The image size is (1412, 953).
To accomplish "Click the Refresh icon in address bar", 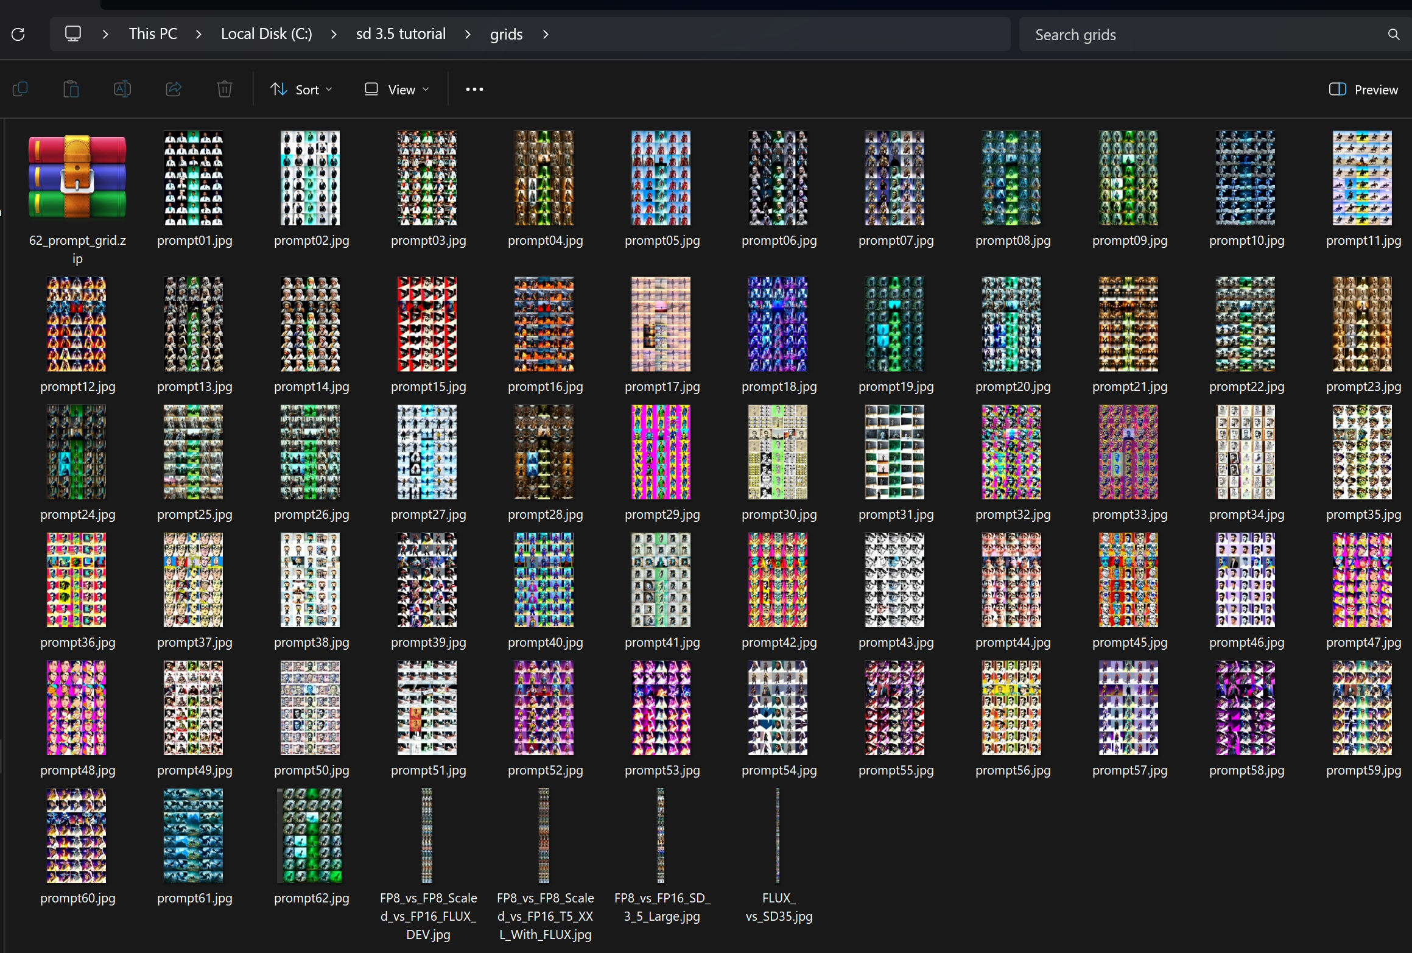I will point(18,34).
